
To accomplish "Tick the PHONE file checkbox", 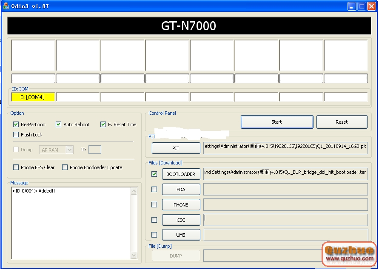I will (x=154, y=204).
